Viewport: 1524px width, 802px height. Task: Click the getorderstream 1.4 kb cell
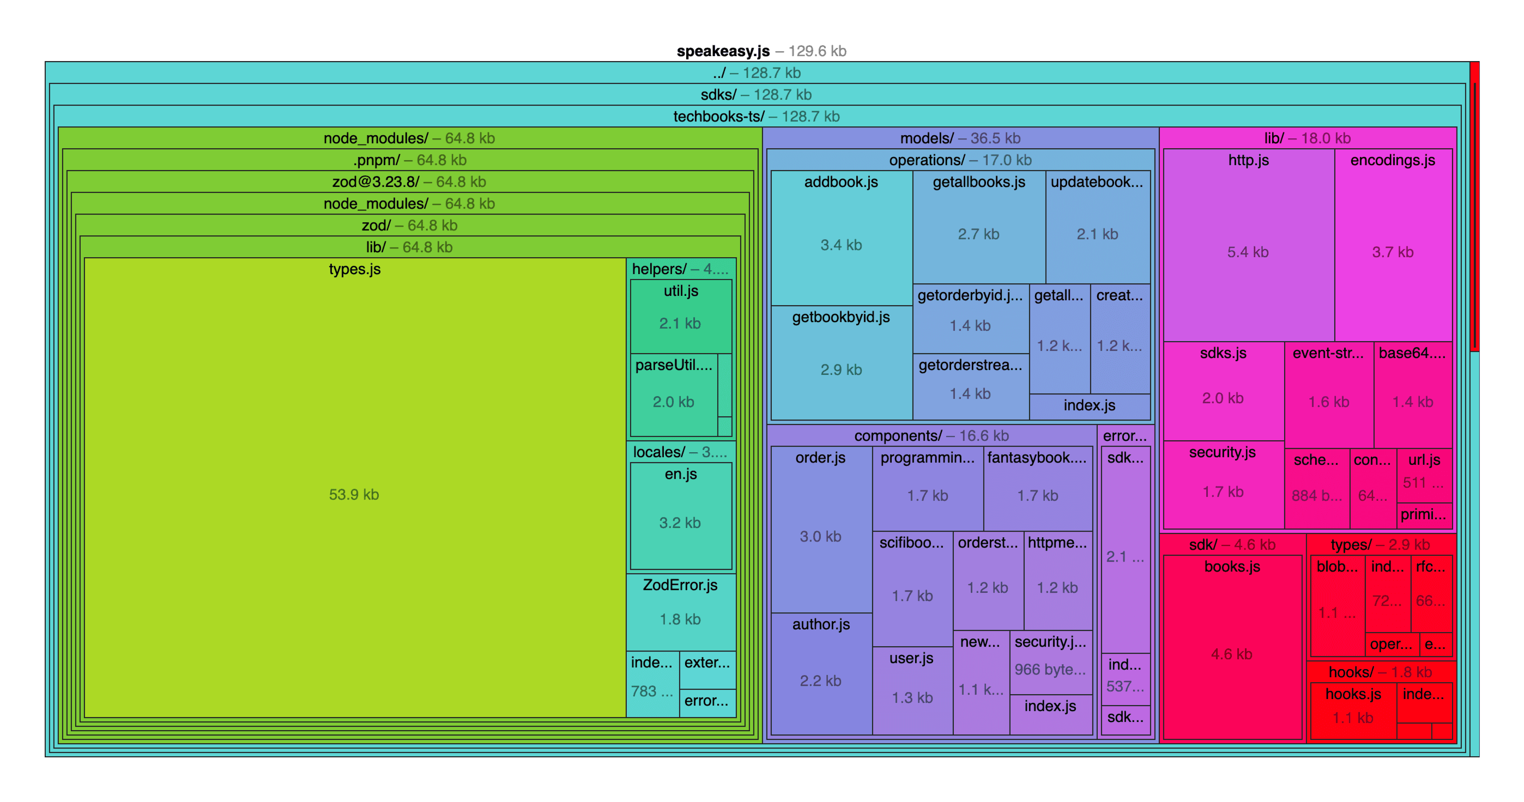[x=971, y=387]
